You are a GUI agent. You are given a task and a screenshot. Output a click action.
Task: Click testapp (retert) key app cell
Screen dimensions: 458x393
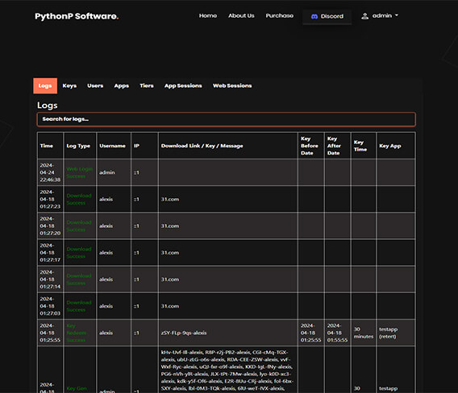pyautogui.click(x=388, y=333)
